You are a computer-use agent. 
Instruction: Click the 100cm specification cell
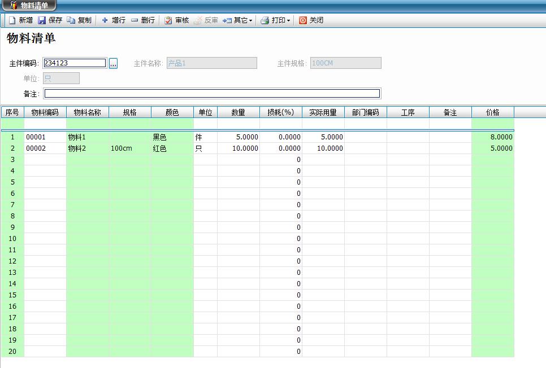(130, 148)
